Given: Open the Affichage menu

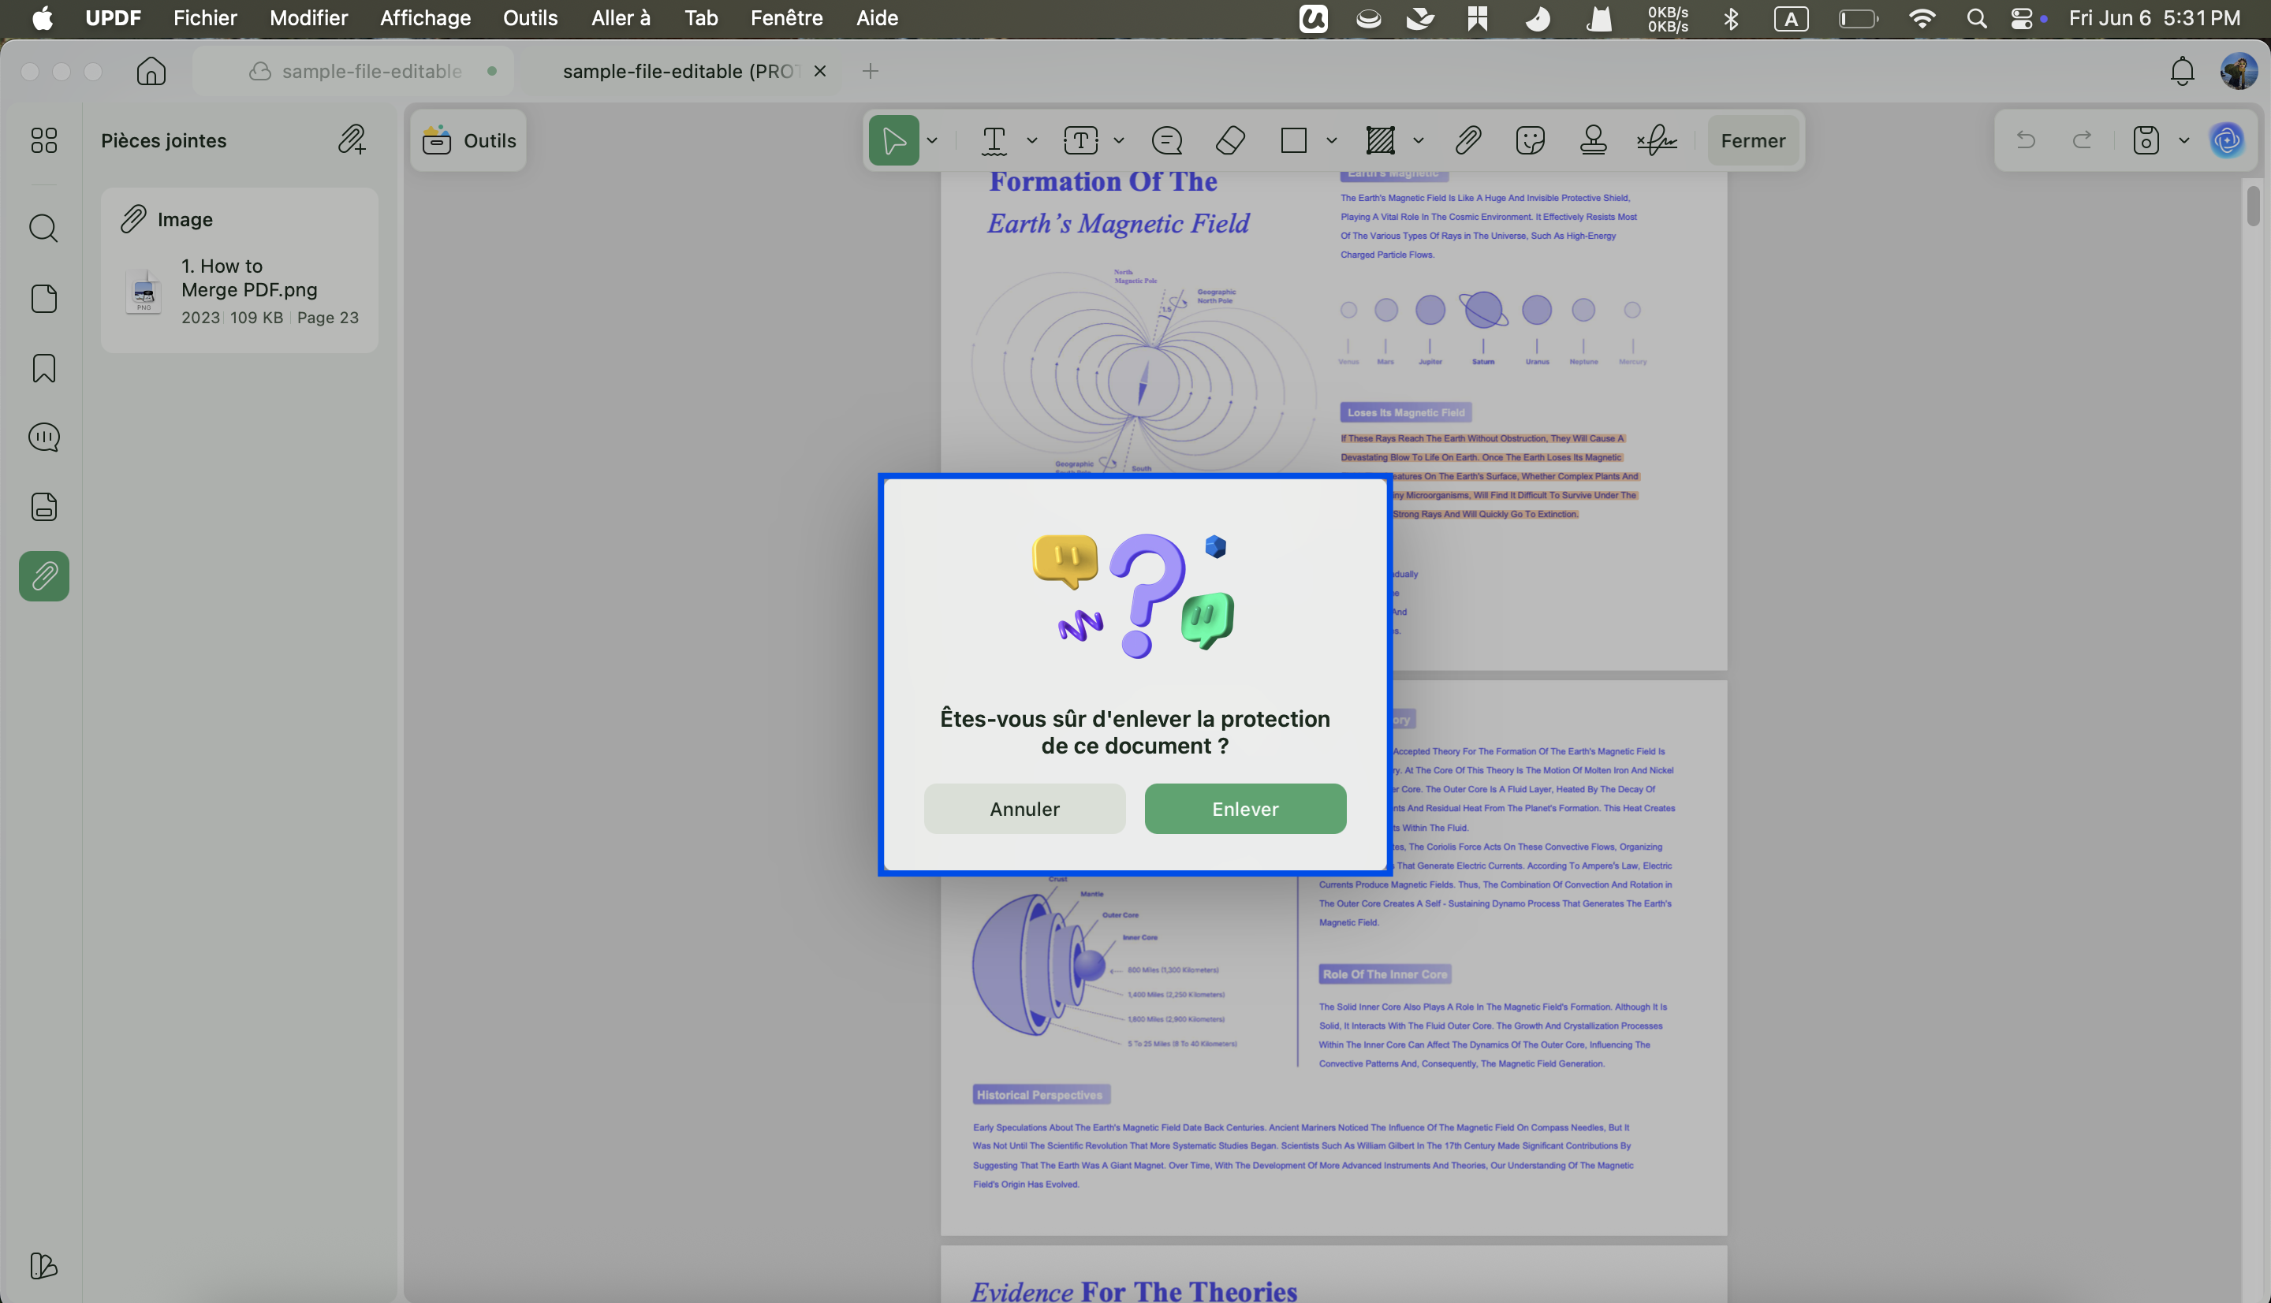Looking at the screenshot, I should (425, 18).
